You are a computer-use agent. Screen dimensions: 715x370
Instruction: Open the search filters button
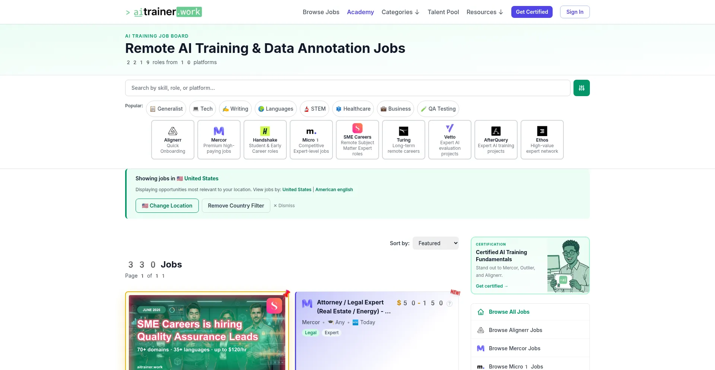[581, 88]
